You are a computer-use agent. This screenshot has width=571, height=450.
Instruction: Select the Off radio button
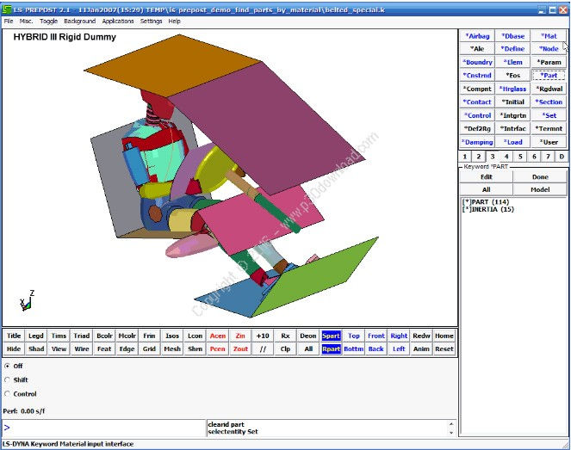coord(7,366)
